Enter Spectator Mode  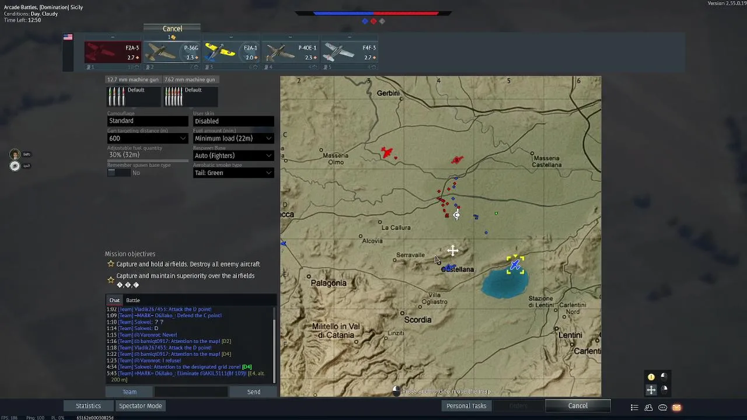140,406
